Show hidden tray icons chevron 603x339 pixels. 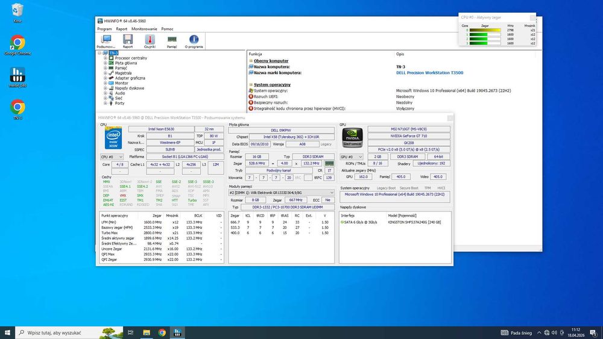coord(538,333)
